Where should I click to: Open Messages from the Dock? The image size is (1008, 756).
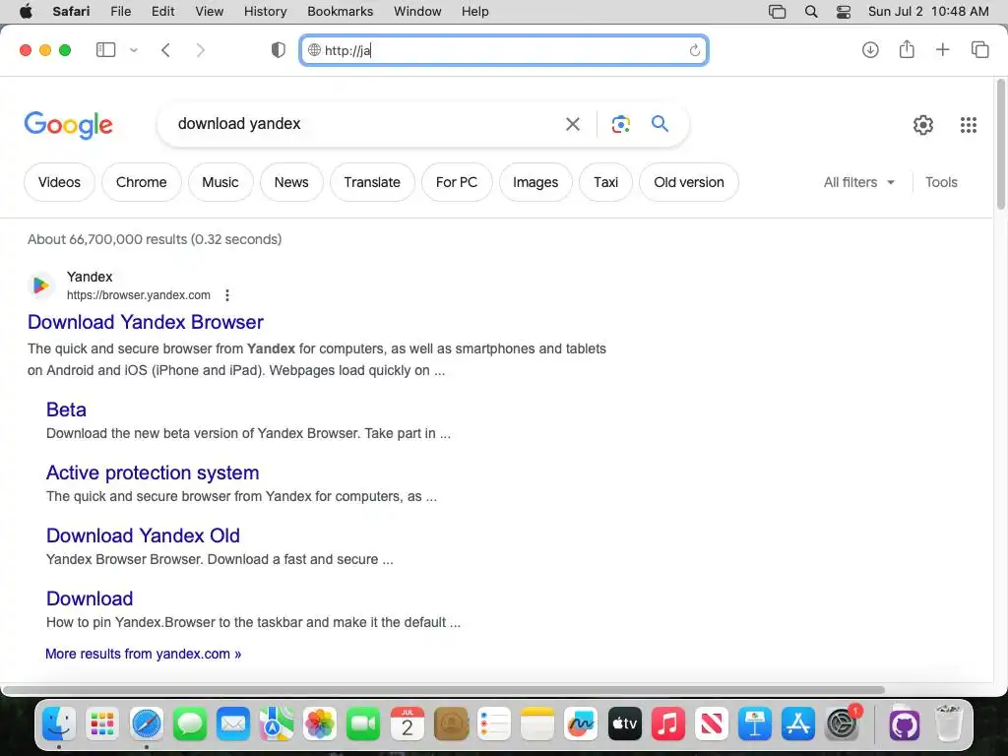pos(190,724)
